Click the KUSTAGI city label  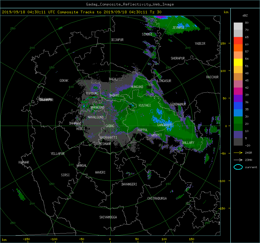click(145, 105)
